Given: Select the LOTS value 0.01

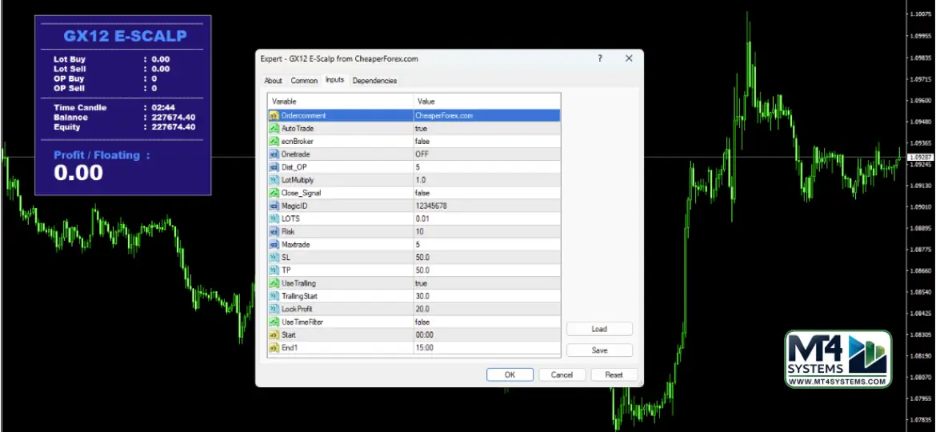Looking at the screenshot, I should (486, 218).
